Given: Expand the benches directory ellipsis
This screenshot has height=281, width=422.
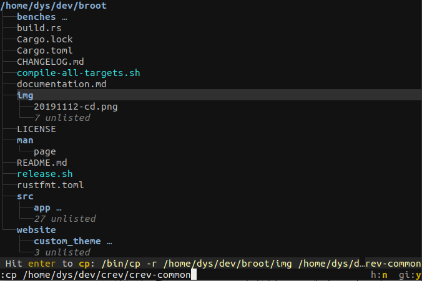Looking at the screenshot, I should click(64, 17).
